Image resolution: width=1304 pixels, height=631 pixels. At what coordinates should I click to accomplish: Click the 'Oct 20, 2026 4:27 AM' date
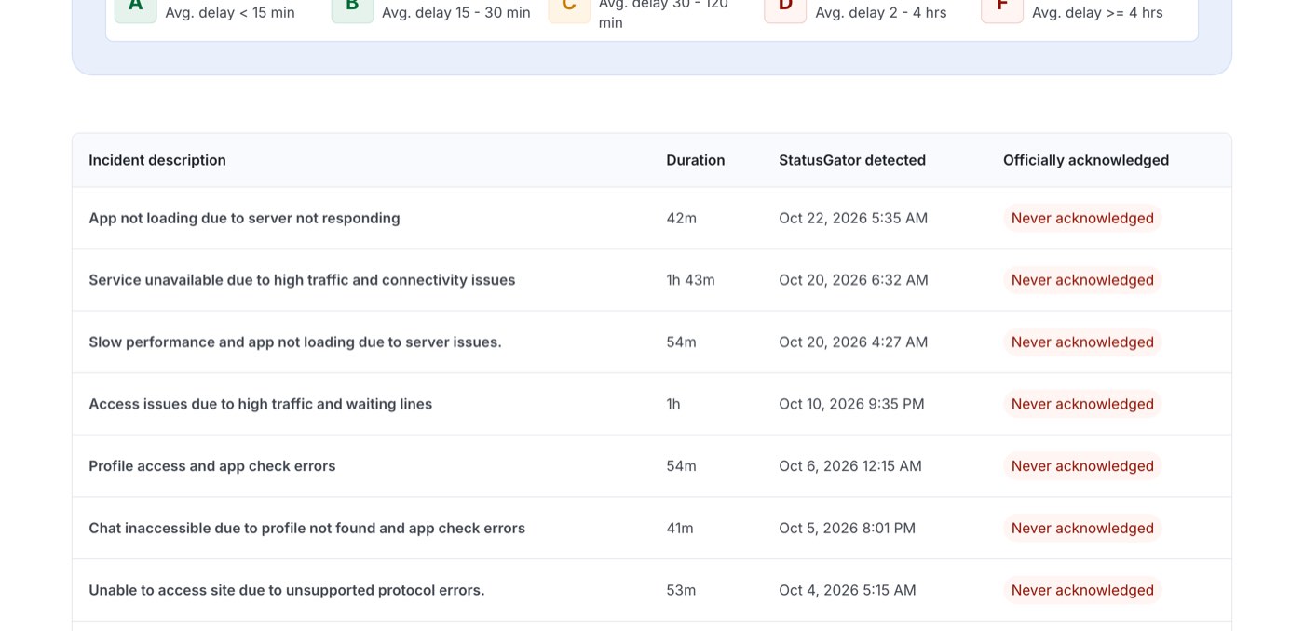pyautogui.click(x=853, y=342)
